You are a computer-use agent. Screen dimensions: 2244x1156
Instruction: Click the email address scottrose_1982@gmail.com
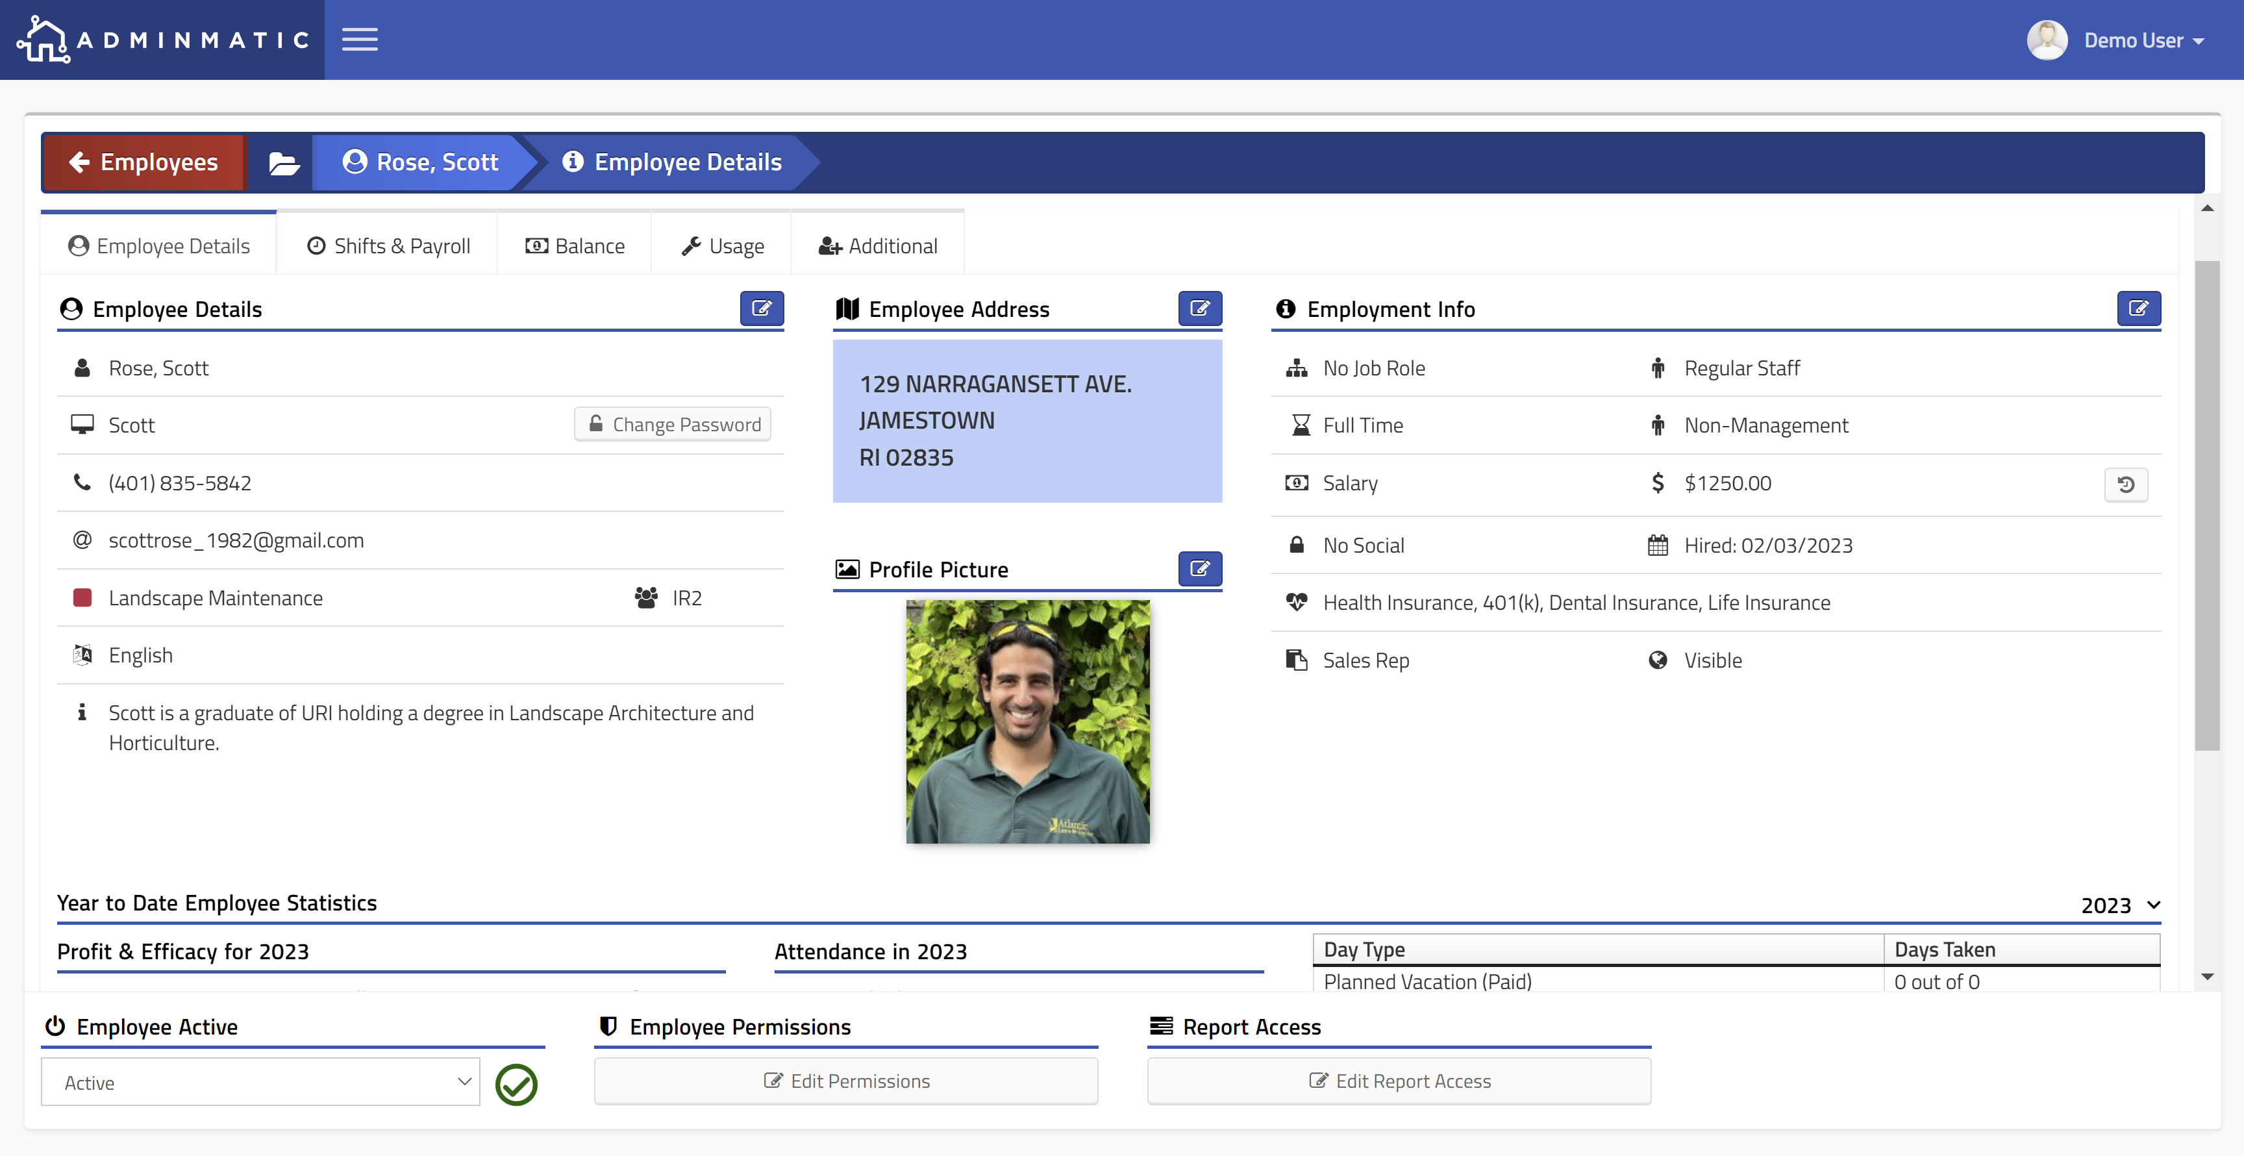(236, 540)
